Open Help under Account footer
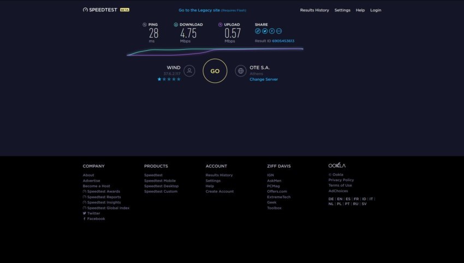The image size is (464, 263). coord(210,186)
